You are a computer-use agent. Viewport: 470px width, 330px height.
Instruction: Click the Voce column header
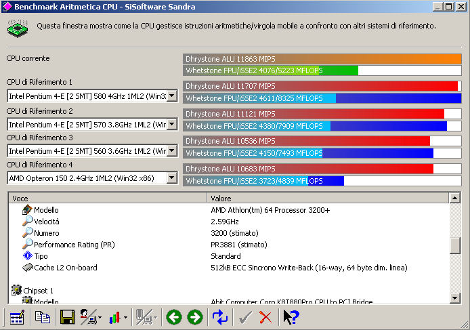pyautogui.click(x=107, y=199)
